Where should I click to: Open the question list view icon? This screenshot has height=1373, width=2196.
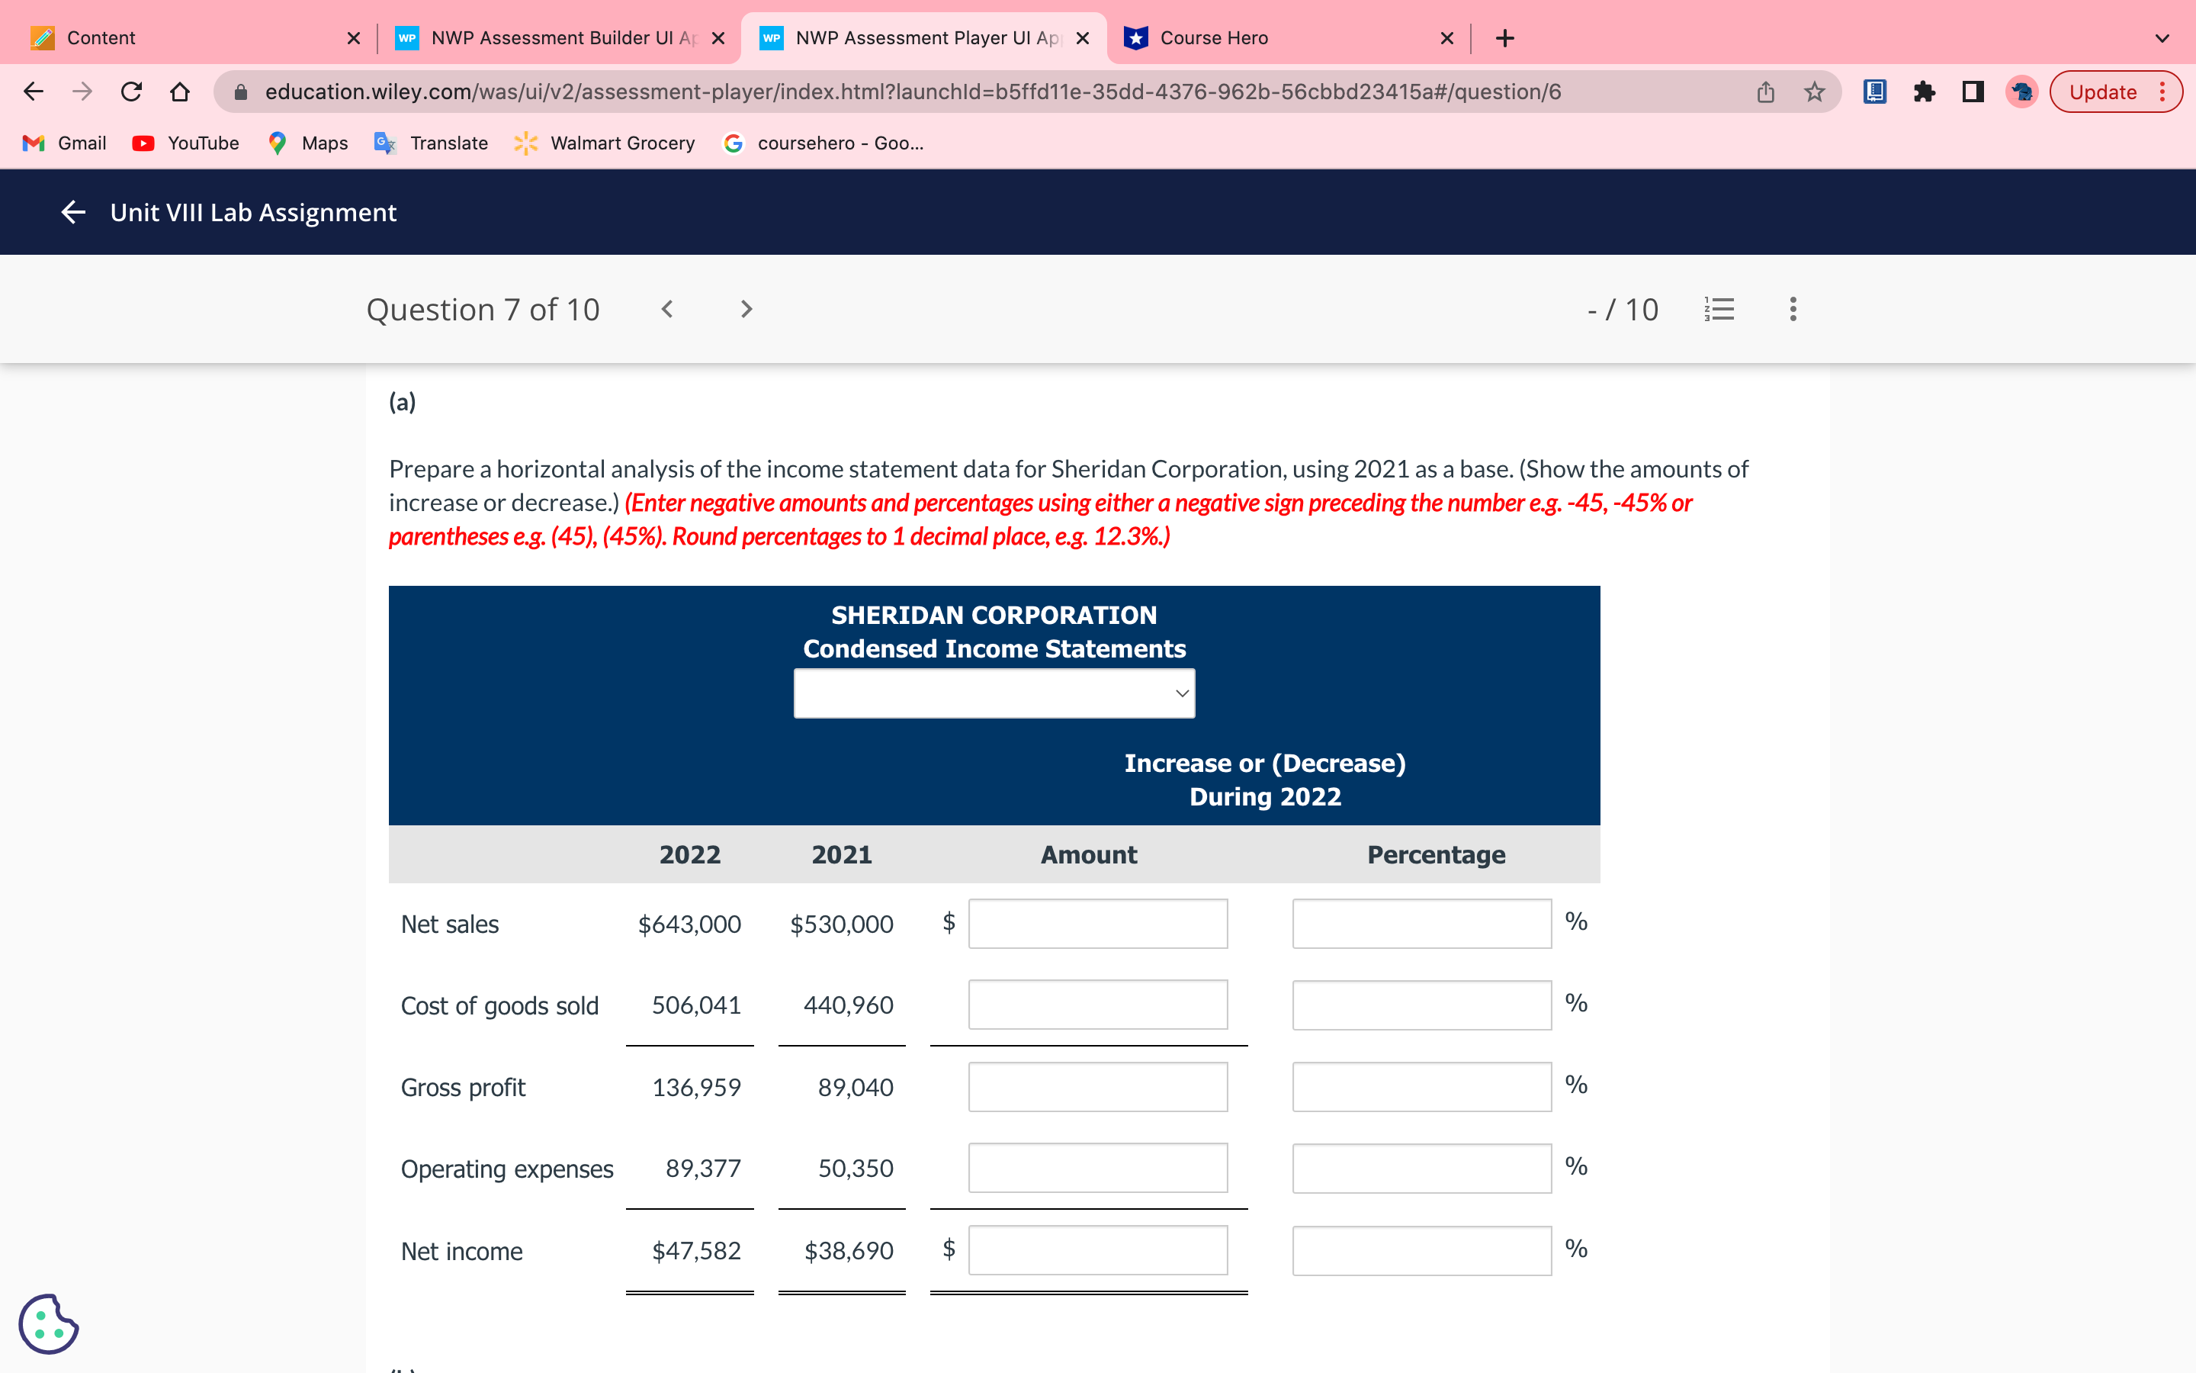[x=1719, y=309]
